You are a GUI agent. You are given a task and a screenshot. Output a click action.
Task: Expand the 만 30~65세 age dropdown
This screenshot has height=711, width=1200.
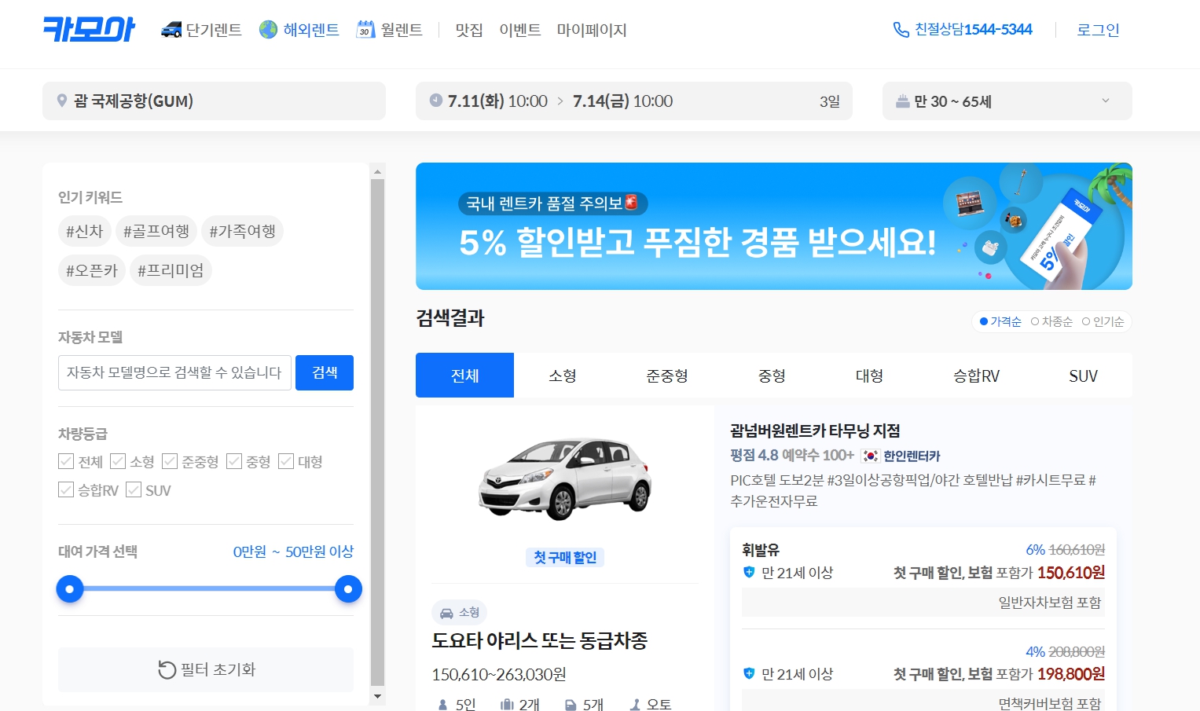[1007, 101]
